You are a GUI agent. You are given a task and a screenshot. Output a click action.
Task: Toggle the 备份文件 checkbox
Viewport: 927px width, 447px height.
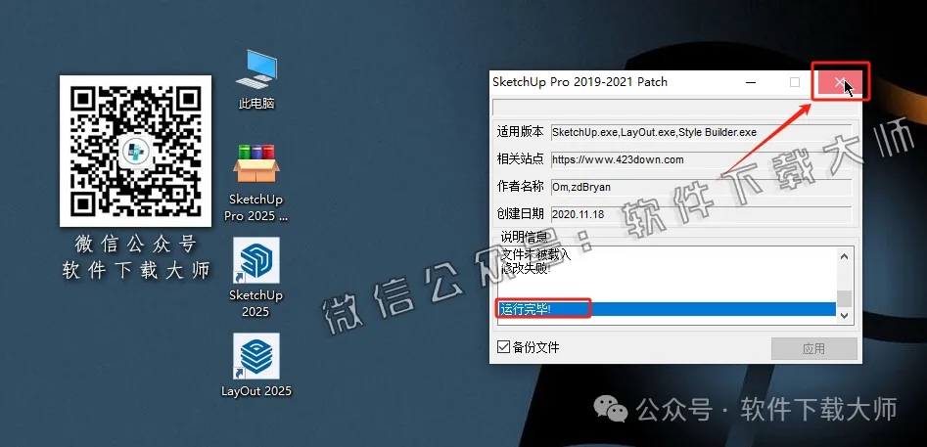tap(504, 347)
